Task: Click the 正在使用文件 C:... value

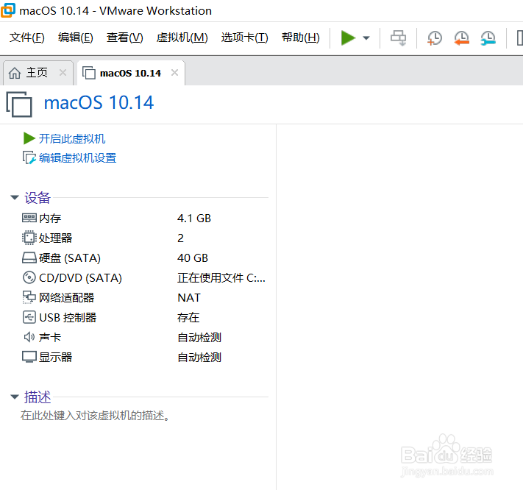Action: tap(221, 277)
